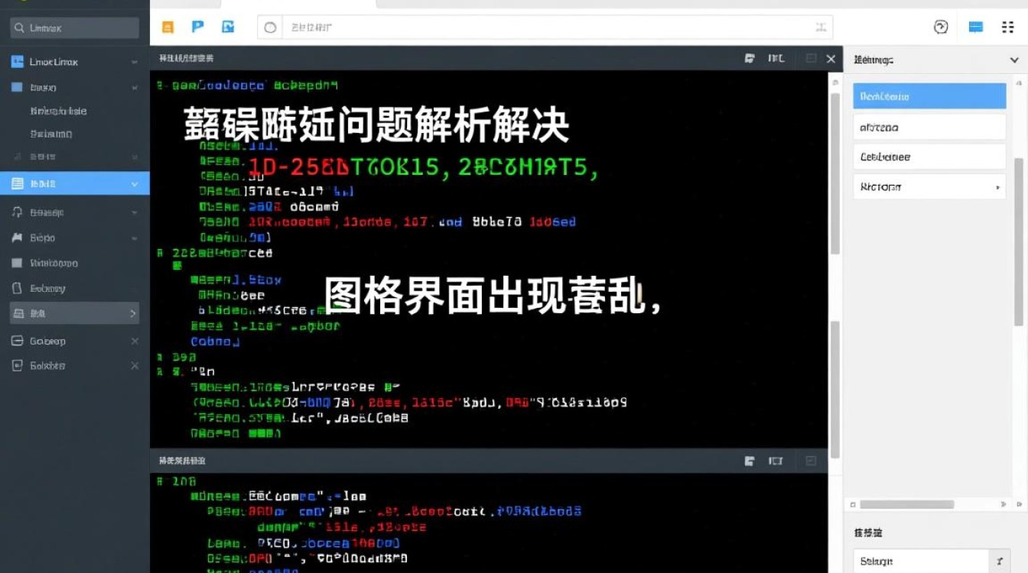
Task: Click the sort icon beside the command input
Action: pyautogui.click(x=821, y=27)
